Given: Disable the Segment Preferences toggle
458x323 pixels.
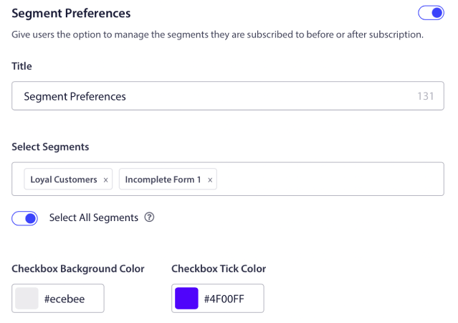Looking at the screenshot, I should click(431, 13).
